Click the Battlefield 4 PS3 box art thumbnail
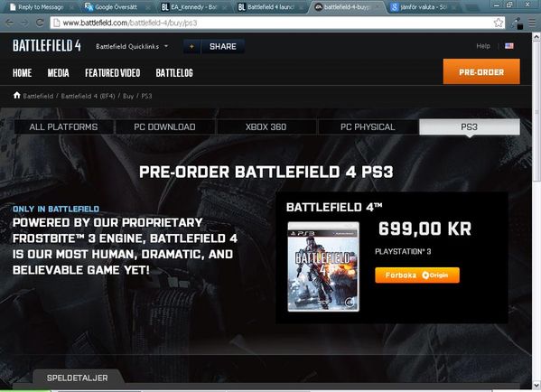 coord(323,266)
